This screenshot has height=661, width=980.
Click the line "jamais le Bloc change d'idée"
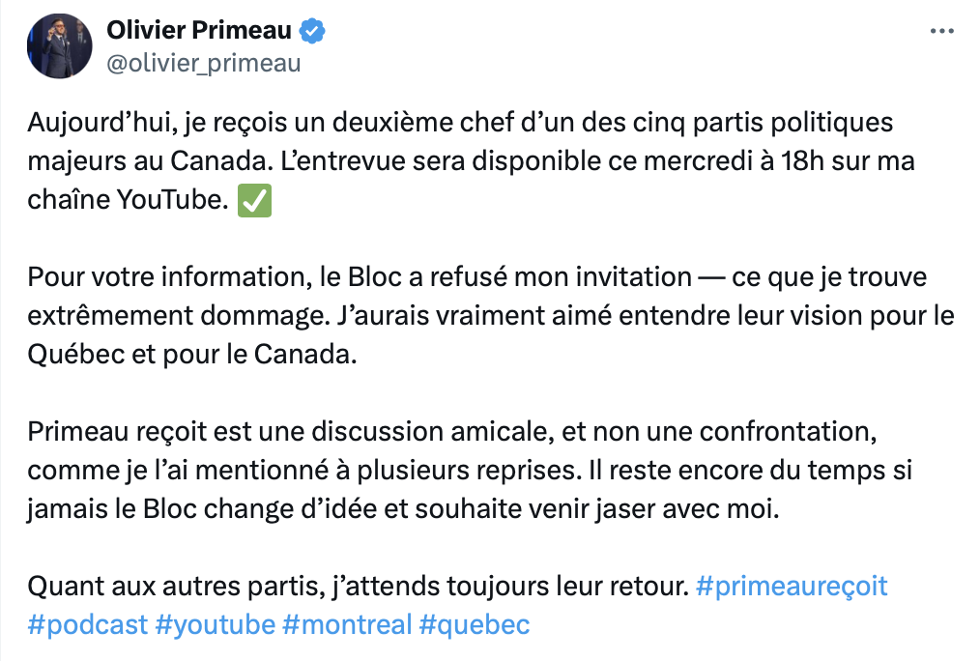(404, 509)
